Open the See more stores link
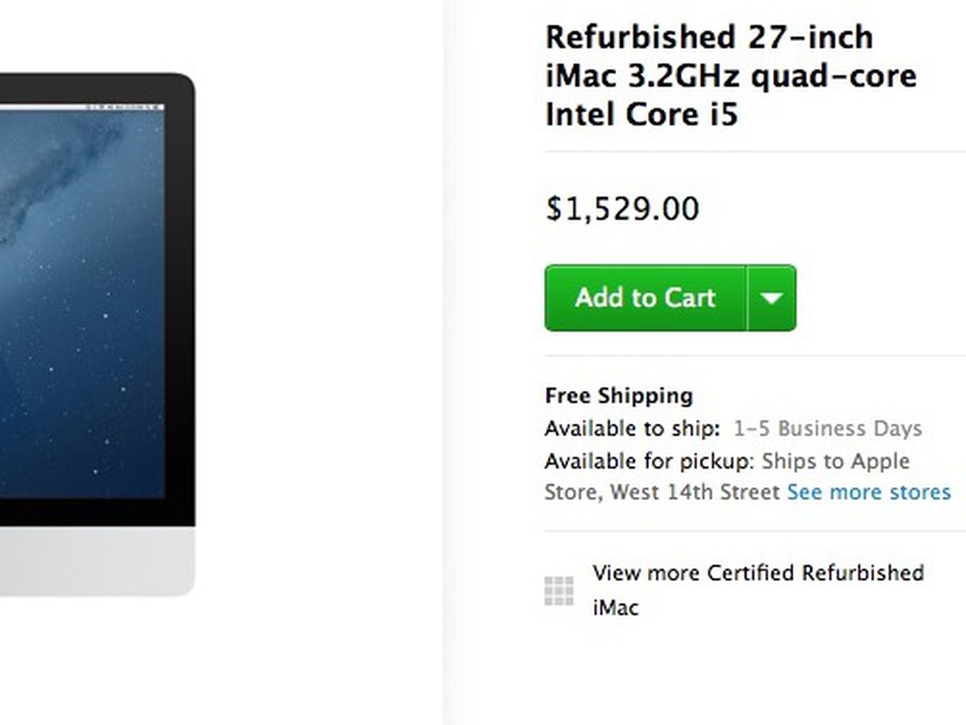966x725 pixels. (869, 492)
